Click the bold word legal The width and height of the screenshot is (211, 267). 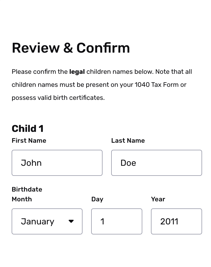[77, 72]
